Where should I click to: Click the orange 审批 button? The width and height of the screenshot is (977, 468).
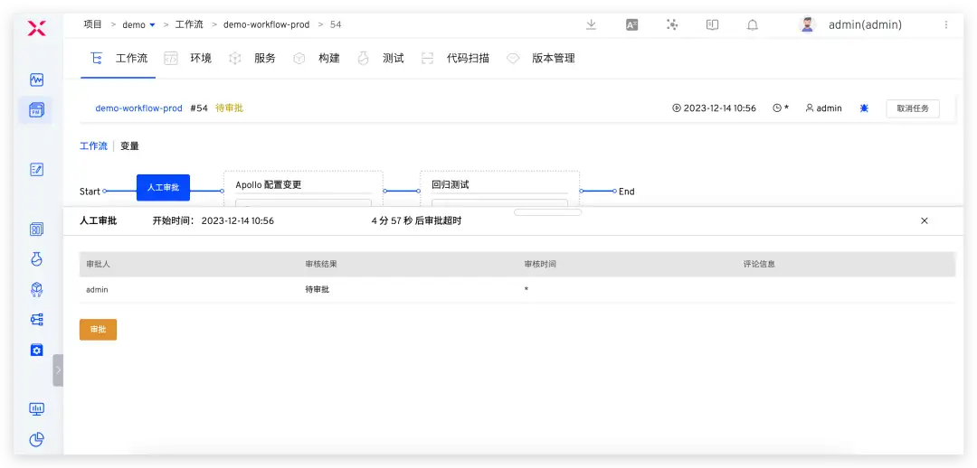click(98, 330)
